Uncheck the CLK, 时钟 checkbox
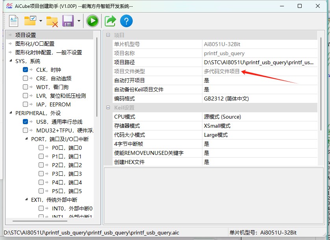330x240 pixels. [x=25, y=69]
